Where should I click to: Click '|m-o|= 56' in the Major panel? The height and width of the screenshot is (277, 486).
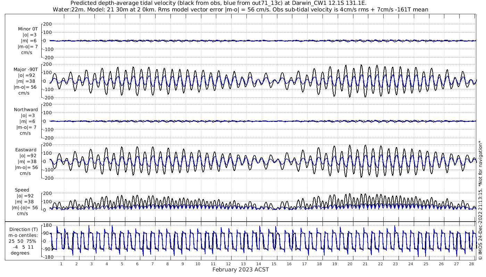click(25, 87)
